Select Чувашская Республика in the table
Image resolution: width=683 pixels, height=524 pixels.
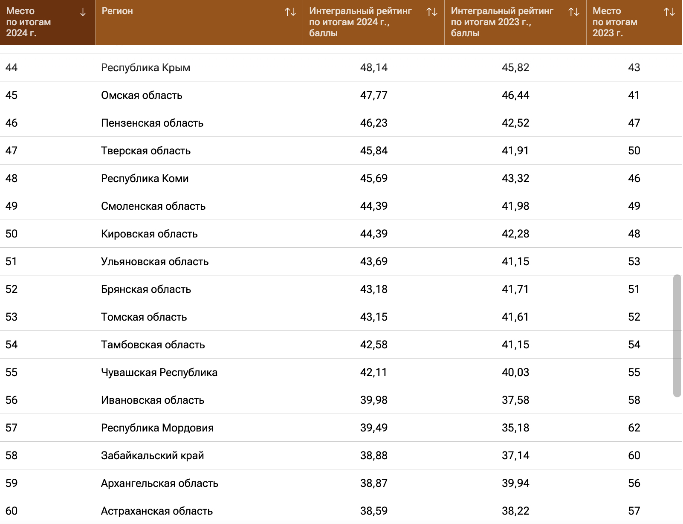point(159,373)
